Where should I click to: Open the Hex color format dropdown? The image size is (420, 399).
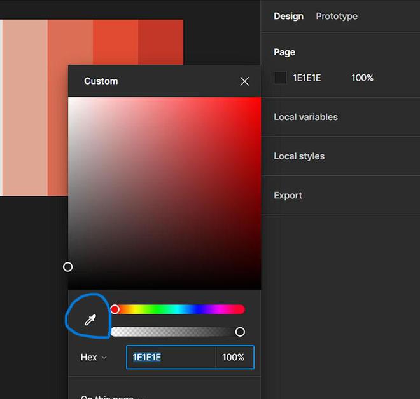[94, 357]
